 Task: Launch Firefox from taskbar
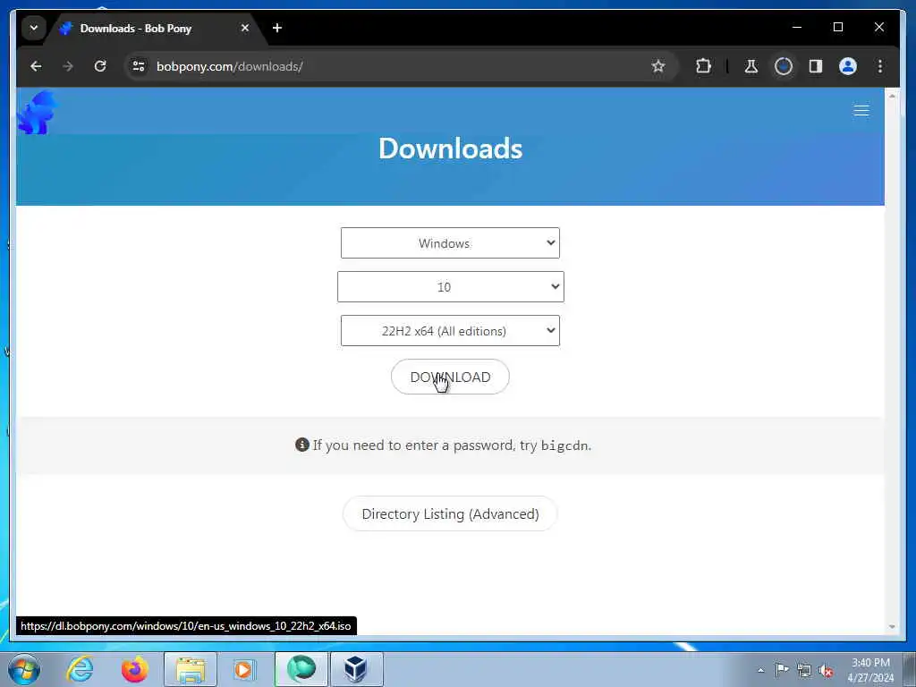point(135,669)
